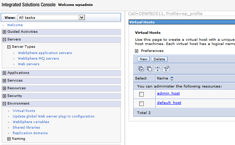Expand the Naming tree node

[x=9, y=139]
